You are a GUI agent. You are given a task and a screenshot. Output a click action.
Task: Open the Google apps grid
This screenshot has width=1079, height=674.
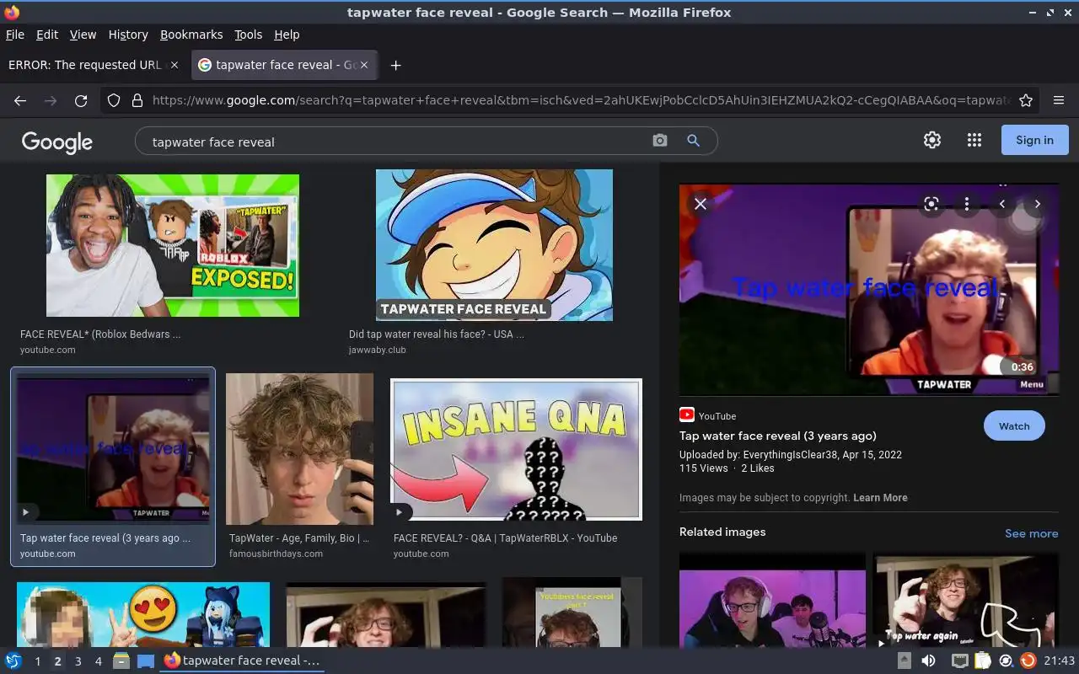[974, 140]
